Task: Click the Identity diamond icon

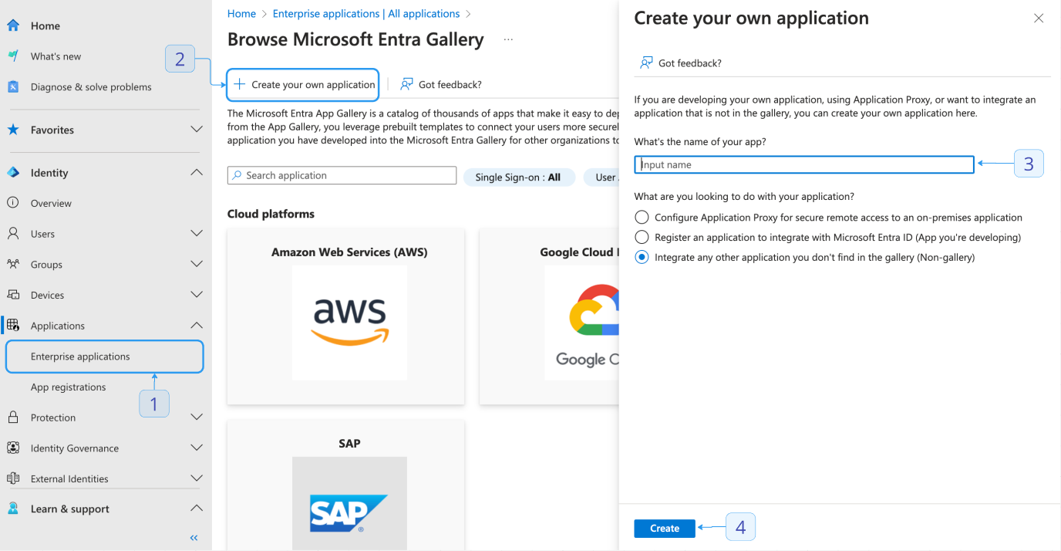Action: click(x=13, y=173)
